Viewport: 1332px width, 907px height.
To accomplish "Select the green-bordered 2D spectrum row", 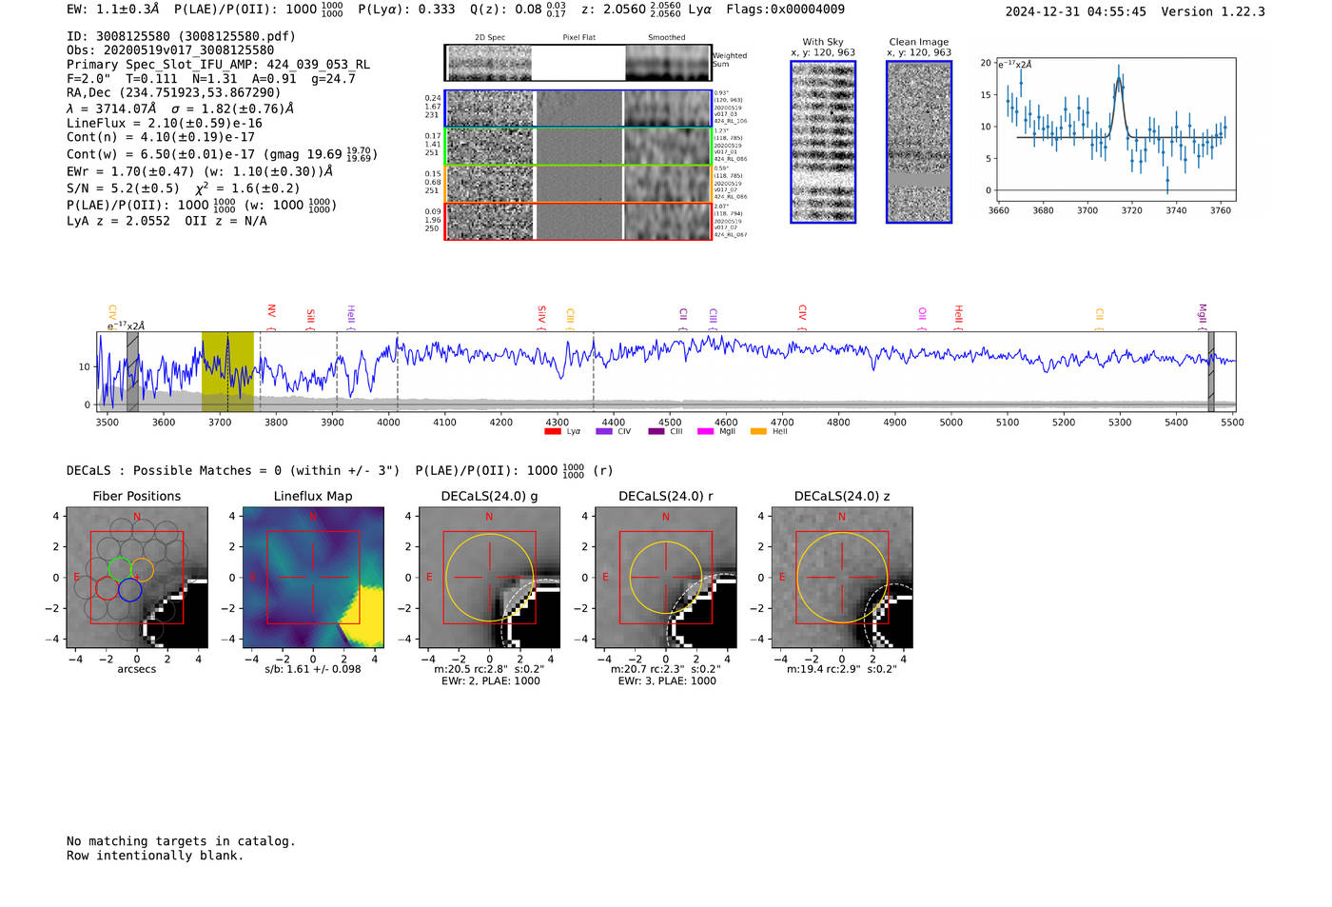I will point(578,146).
